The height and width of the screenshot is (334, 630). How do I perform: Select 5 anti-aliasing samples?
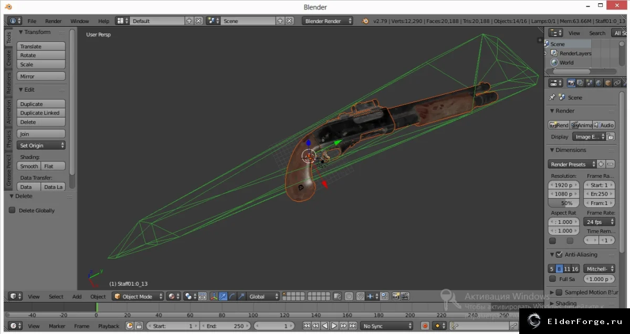pos(552,269)
